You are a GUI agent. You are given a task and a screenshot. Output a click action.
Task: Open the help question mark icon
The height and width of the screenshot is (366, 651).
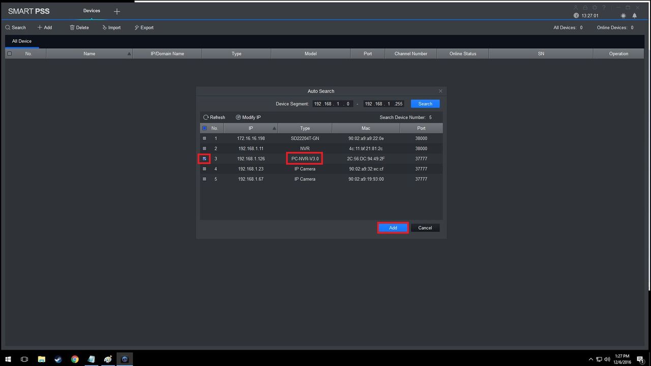tap(604, 8)
